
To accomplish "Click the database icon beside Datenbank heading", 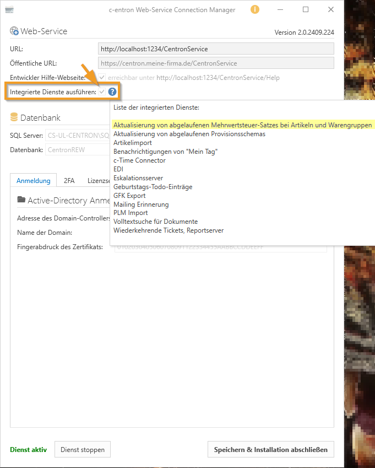I will [14, 117].
